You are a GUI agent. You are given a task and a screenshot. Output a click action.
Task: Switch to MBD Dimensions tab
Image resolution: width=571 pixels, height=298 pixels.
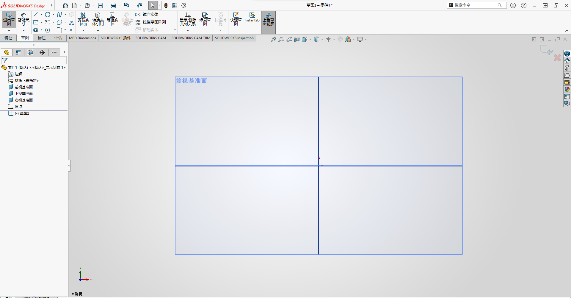click(83, 38)
